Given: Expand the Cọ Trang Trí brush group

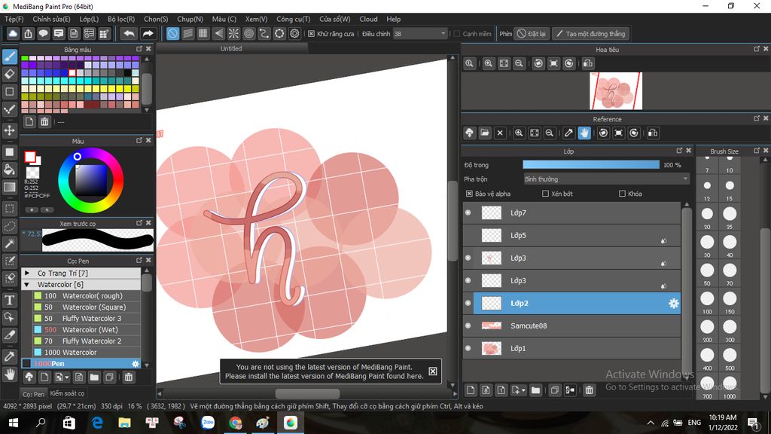Looking at the screenshot, I should point(28,273).
